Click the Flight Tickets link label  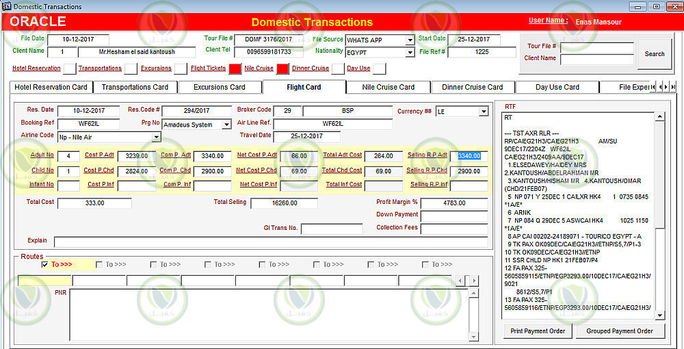(208, 68)
